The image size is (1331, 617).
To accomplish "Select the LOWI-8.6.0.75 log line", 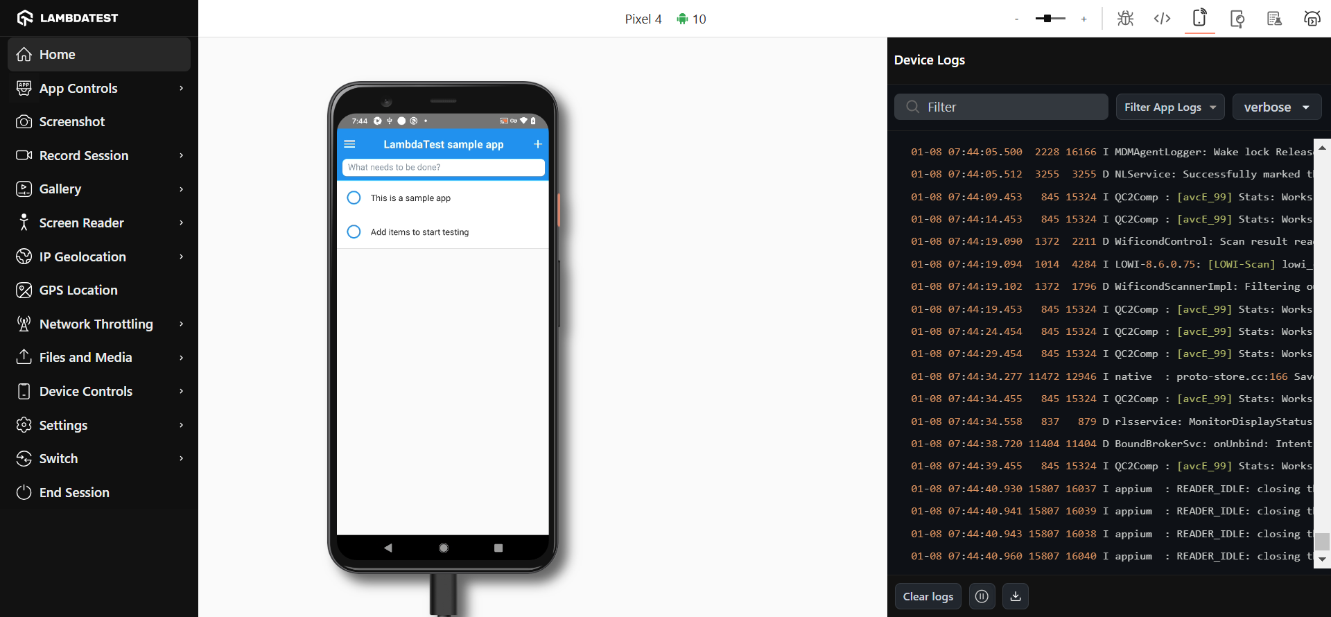I will (1112, 264).
